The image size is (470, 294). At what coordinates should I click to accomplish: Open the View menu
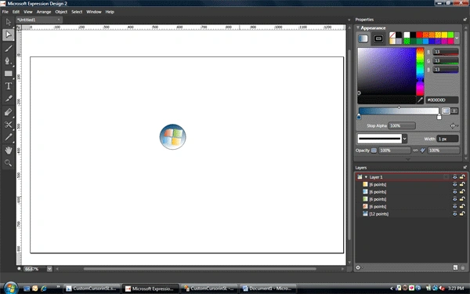(28, 12)
